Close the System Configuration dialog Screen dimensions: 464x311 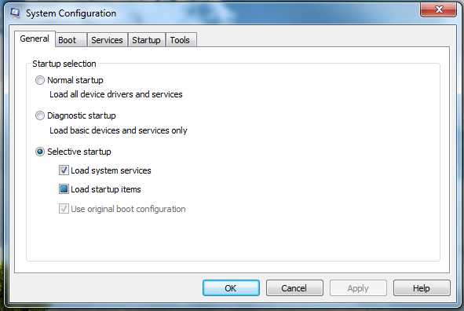[x=438, y=9]
